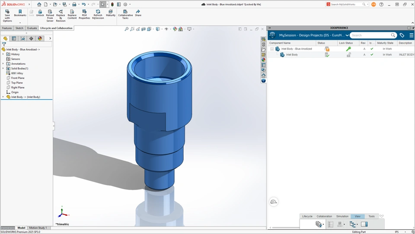Click the 3DEXPERIENCE compass icon
Screen dimensions: 415x234
[x=272, y=35]
